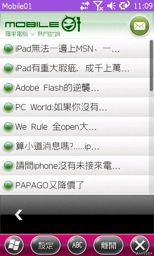The height and width of the screenshot is (256, 154).
Task: Open 蘋果電腦 breadcrumb link
Action: click(16, 34)
